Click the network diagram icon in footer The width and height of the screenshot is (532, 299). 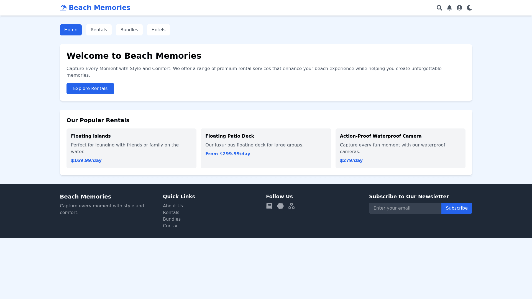click(x=291, y=206)
